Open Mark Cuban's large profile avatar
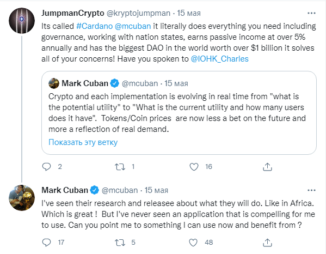 [x=22, y=198]
